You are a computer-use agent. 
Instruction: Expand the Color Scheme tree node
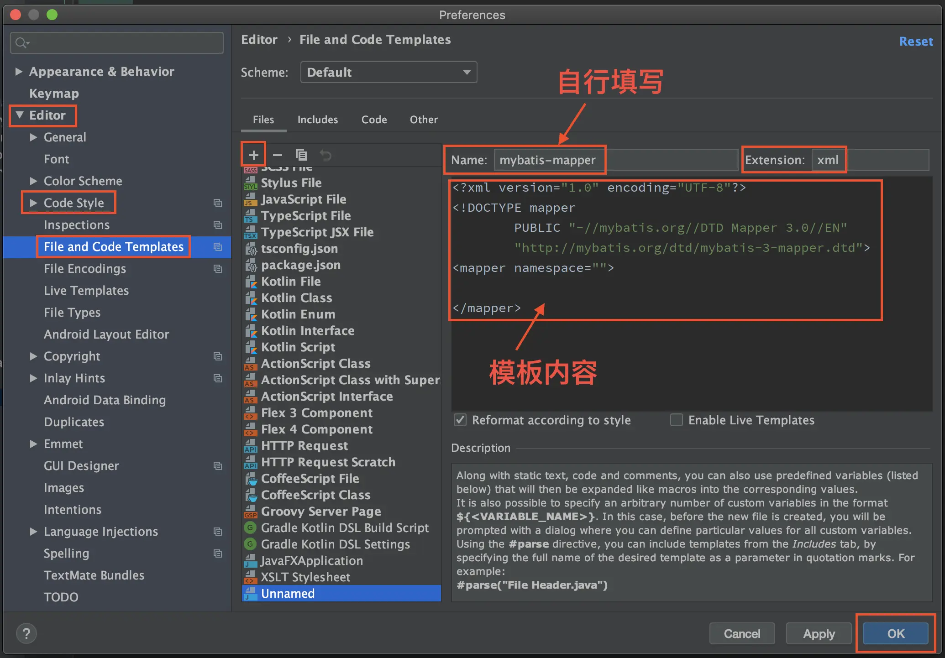[x=33, y=181]
